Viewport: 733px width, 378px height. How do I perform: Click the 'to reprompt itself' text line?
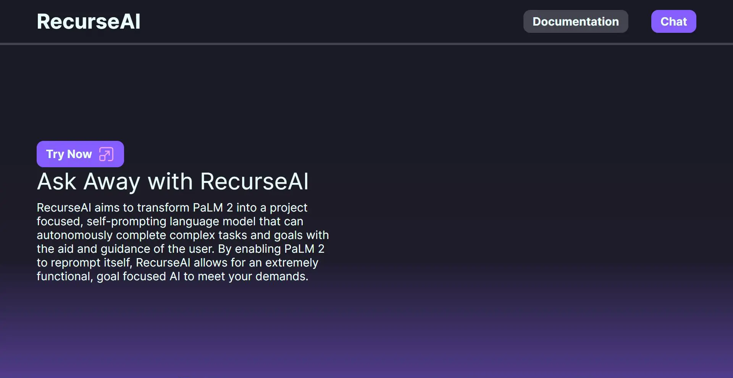(x=177, y=263)
